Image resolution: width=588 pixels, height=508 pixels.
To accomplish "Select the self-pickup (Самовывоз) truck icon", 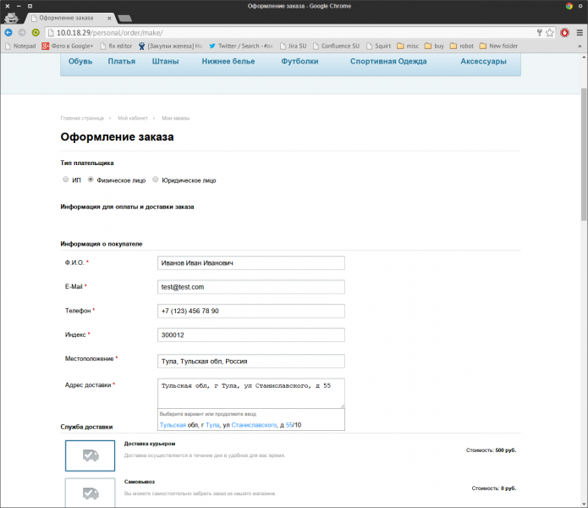I will pos(90,492).
